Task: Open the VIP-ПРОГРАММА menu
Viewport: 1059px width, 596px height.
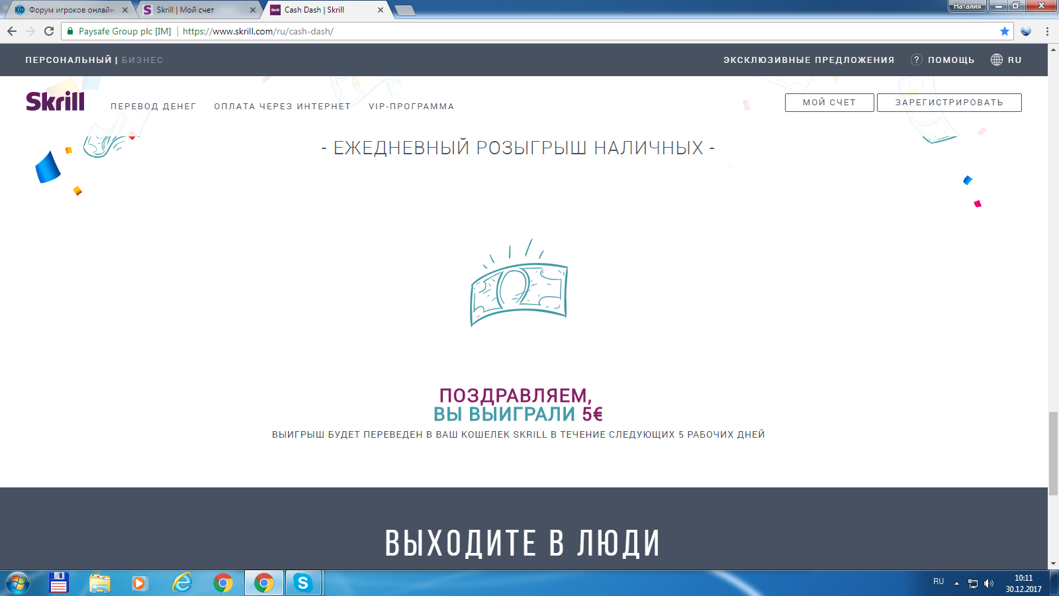Action: pyautogui.click(x=411, y=107)
